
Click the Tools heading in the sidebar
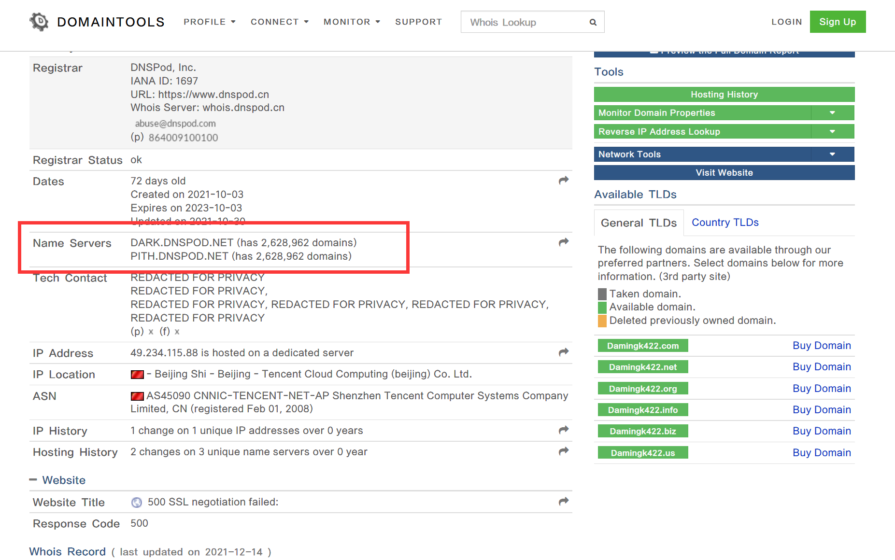tap(609, 72)
